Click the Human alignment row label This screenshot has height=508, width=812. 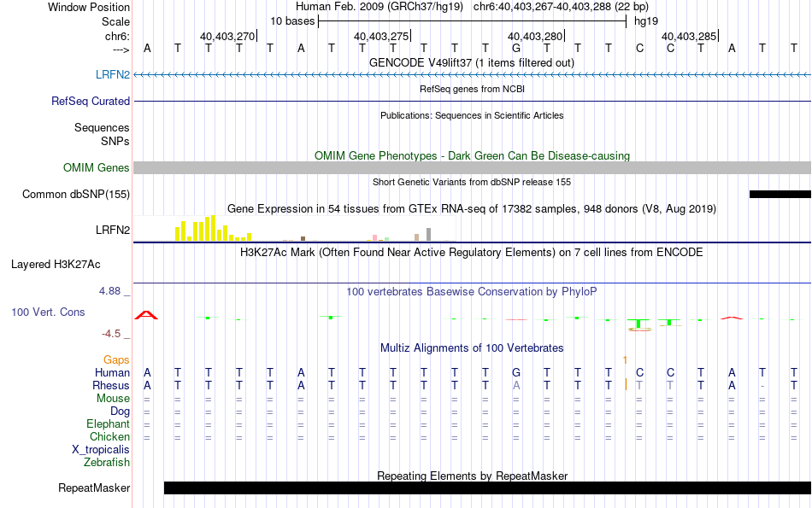(x=112, y=372)
